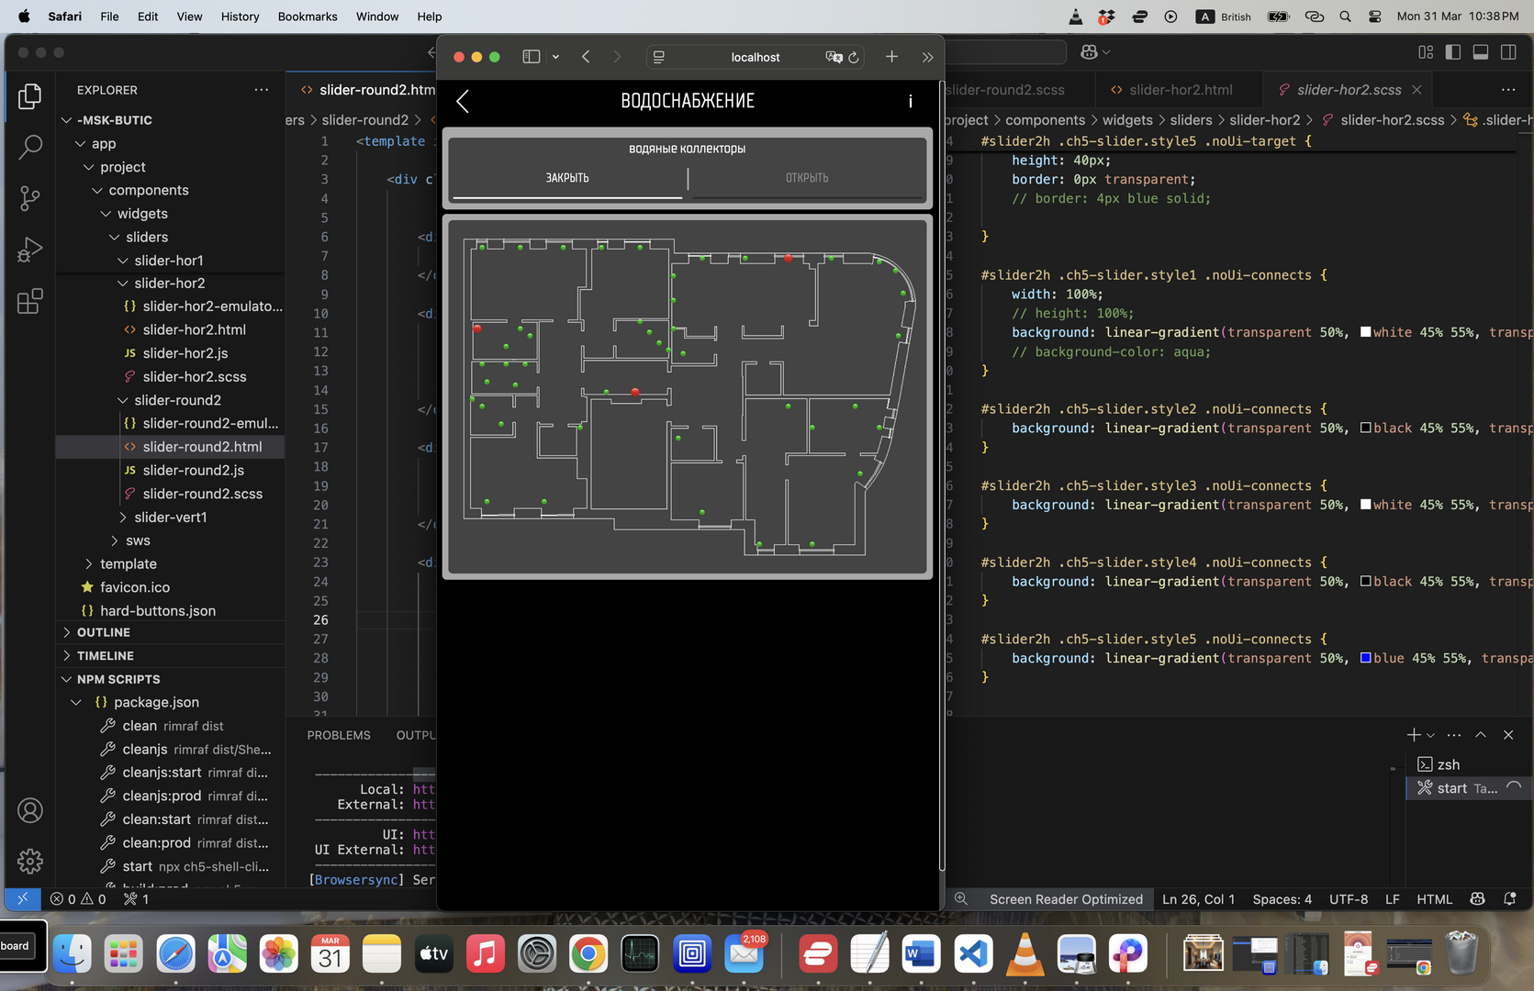Viewport: 1534px width, 991px height.
Task: Open remote window indicator in status bar
Action: (23, 899)
